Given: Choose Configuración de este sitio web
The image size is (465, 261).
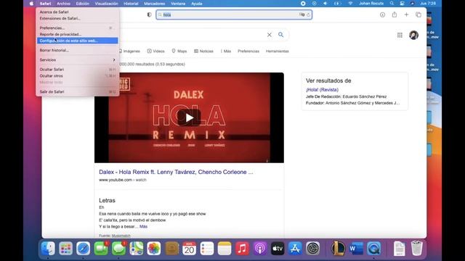Looking at the screenshot, I should point(78,41).
